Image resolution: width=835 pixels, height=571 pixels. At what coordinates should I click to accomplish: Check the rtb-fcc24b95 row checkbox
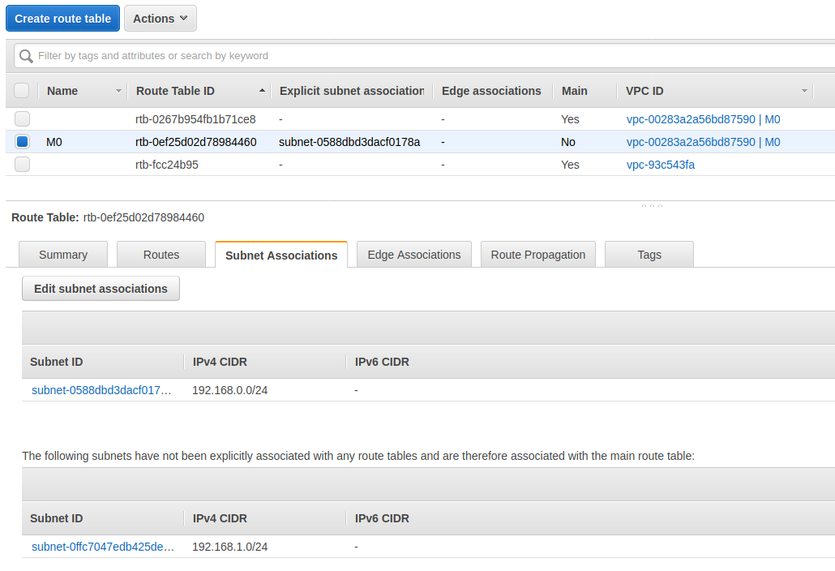pyautogui.click(x=22, y=165)
